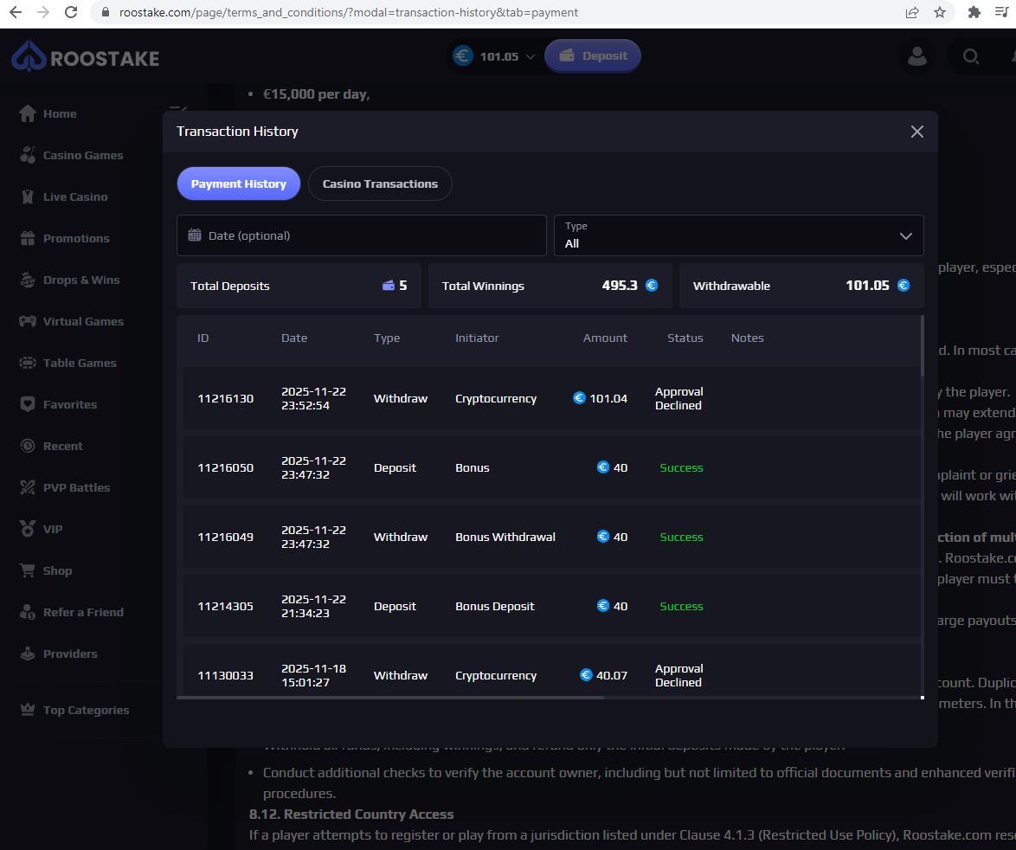Click the Roostake logo
Image resolution: width=1016 pixels, height=850 pixels.
tap(85, 58)
